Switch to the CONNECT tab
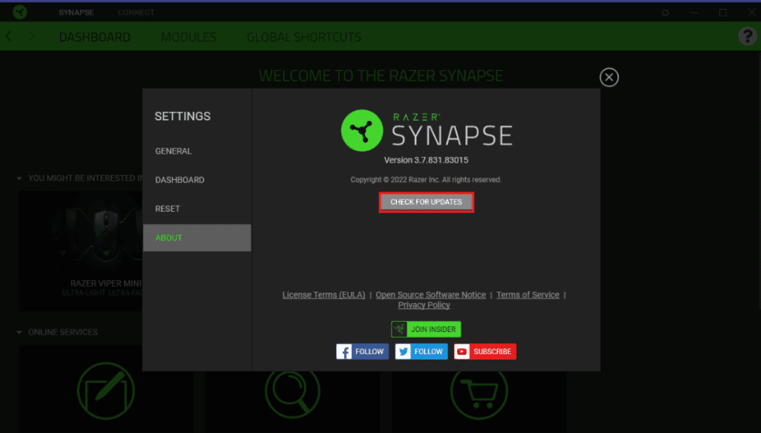 click(135, 11)
